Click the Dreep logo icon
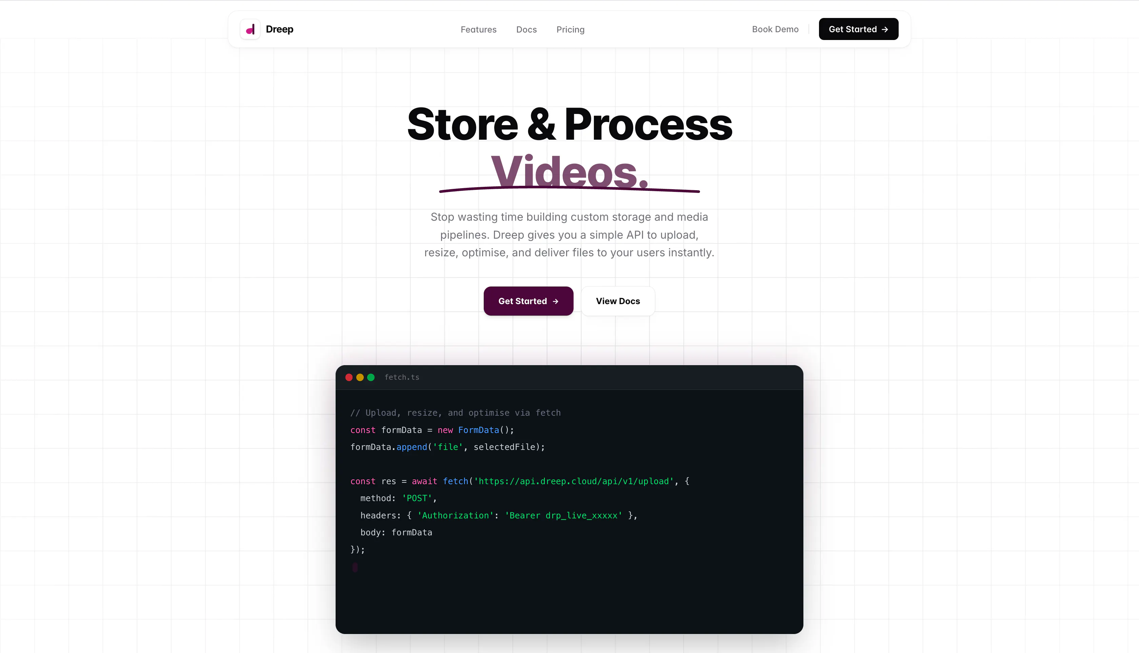Image resolution: width=1139 pixels, height=653 pixels. [250, 29]
